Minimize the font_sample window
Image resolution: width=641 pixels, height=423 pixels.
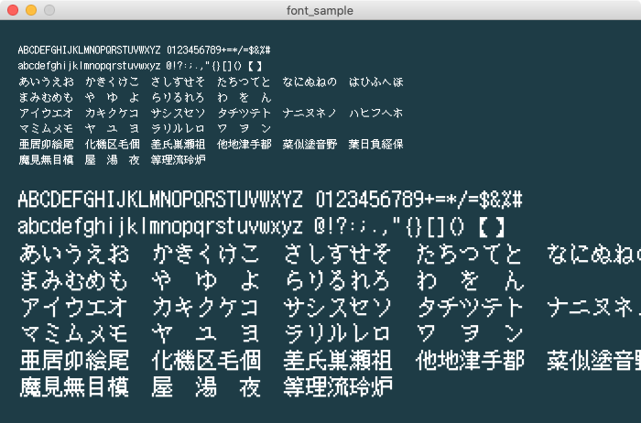point(30,10)
